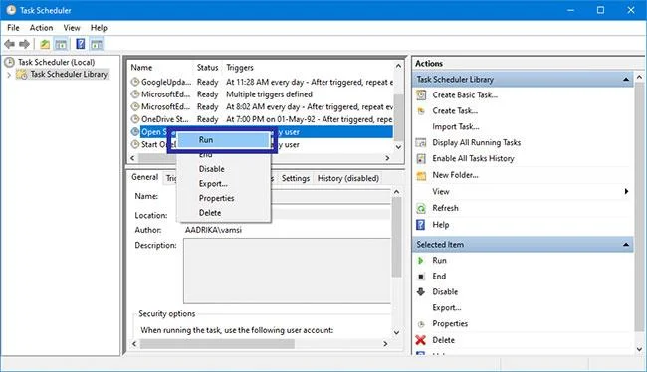
Task: Click the Actions pane scroll down arrow
Action: (639, 349)
